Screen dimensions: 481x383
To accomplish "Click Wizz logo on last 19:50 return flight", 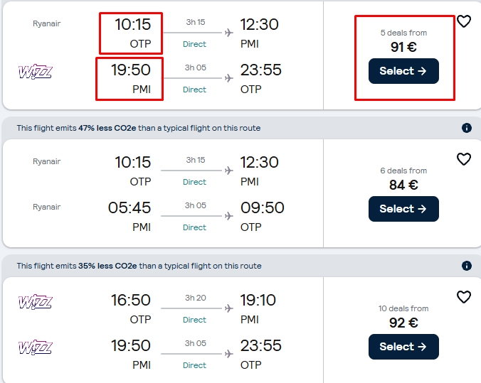I will click(36, 347).
